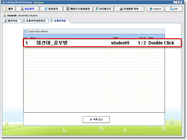Click the student8 user avatar icon
The image size is (187, 140).
(5, 15)
